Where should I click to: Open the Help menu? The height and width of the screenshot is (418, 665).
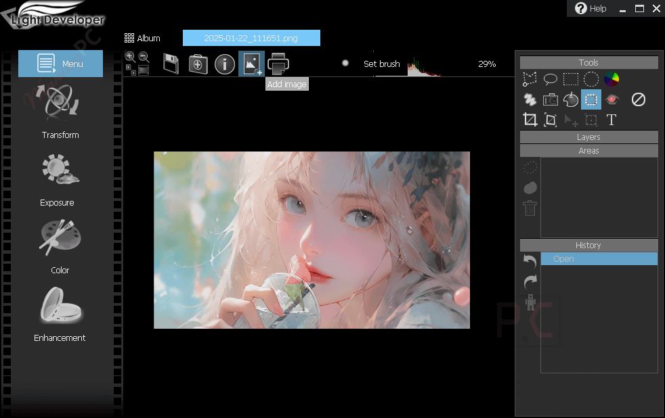point(591,9)
